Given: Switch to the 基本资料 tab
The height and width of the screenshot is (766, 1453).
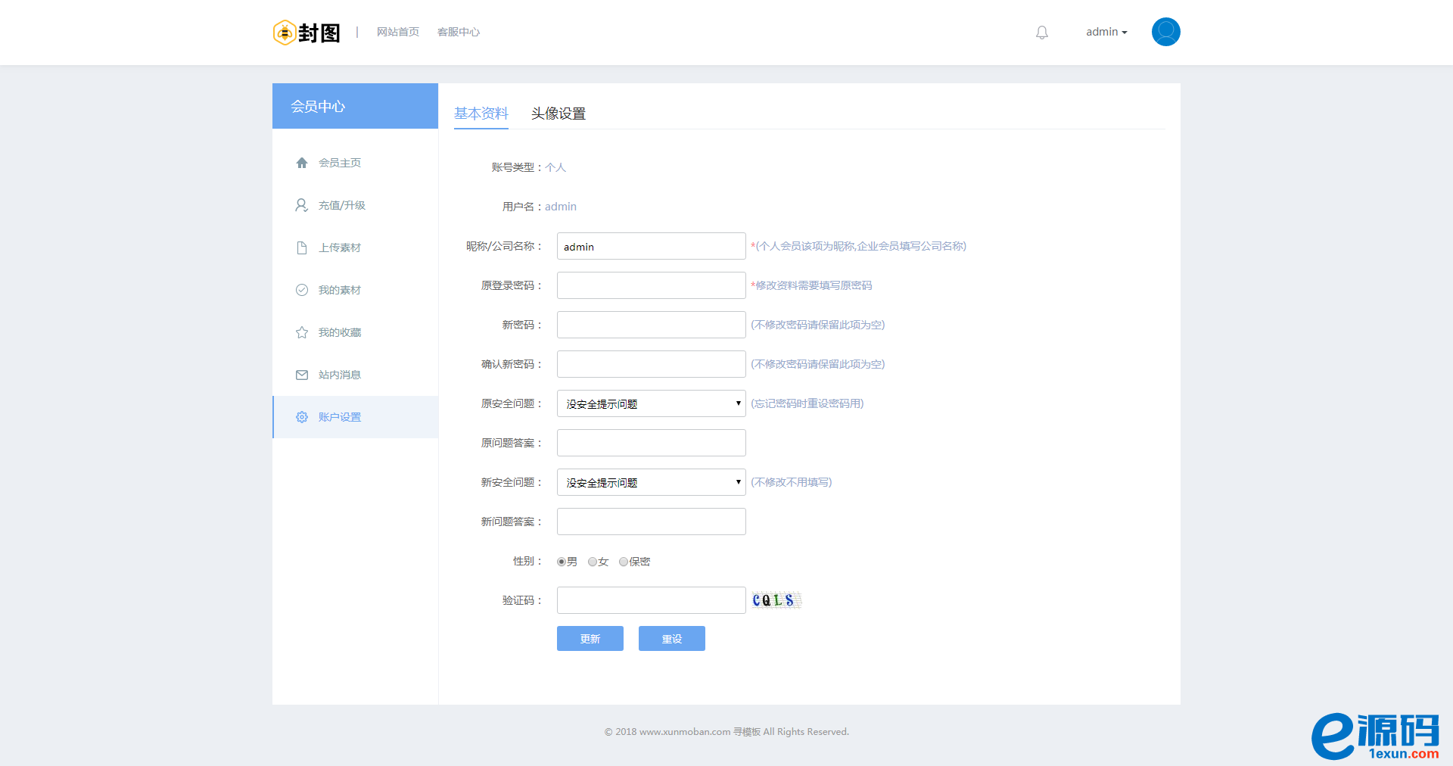Looking at the screenshot, I should [481, 114].
